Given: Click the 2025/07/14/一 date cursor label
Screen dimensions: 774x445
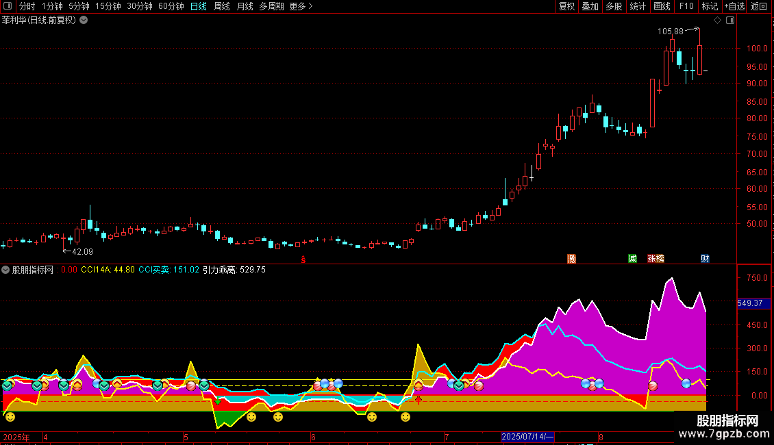Looking at the screenshot, I should point(527,437).
